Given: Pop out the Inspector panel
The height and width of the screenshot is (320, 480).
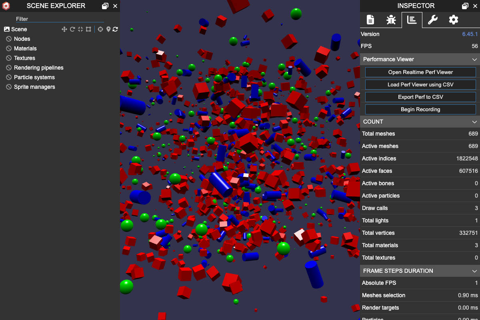Looking at the screenshot, I should point(465,6).
